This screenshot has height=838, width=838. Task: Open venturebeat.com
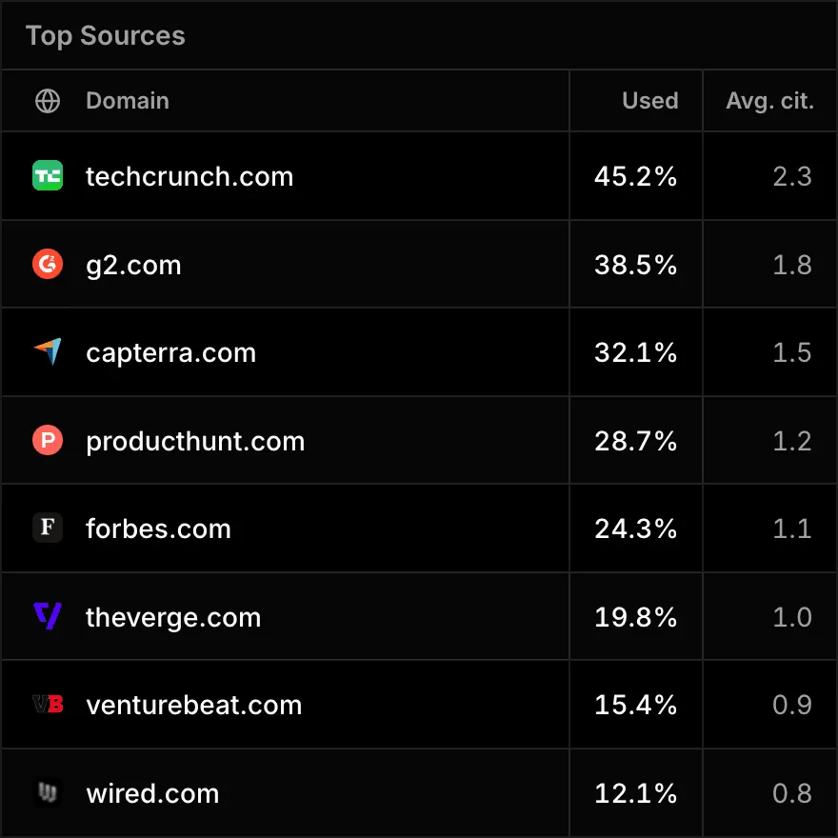click(x=193, y=705)
